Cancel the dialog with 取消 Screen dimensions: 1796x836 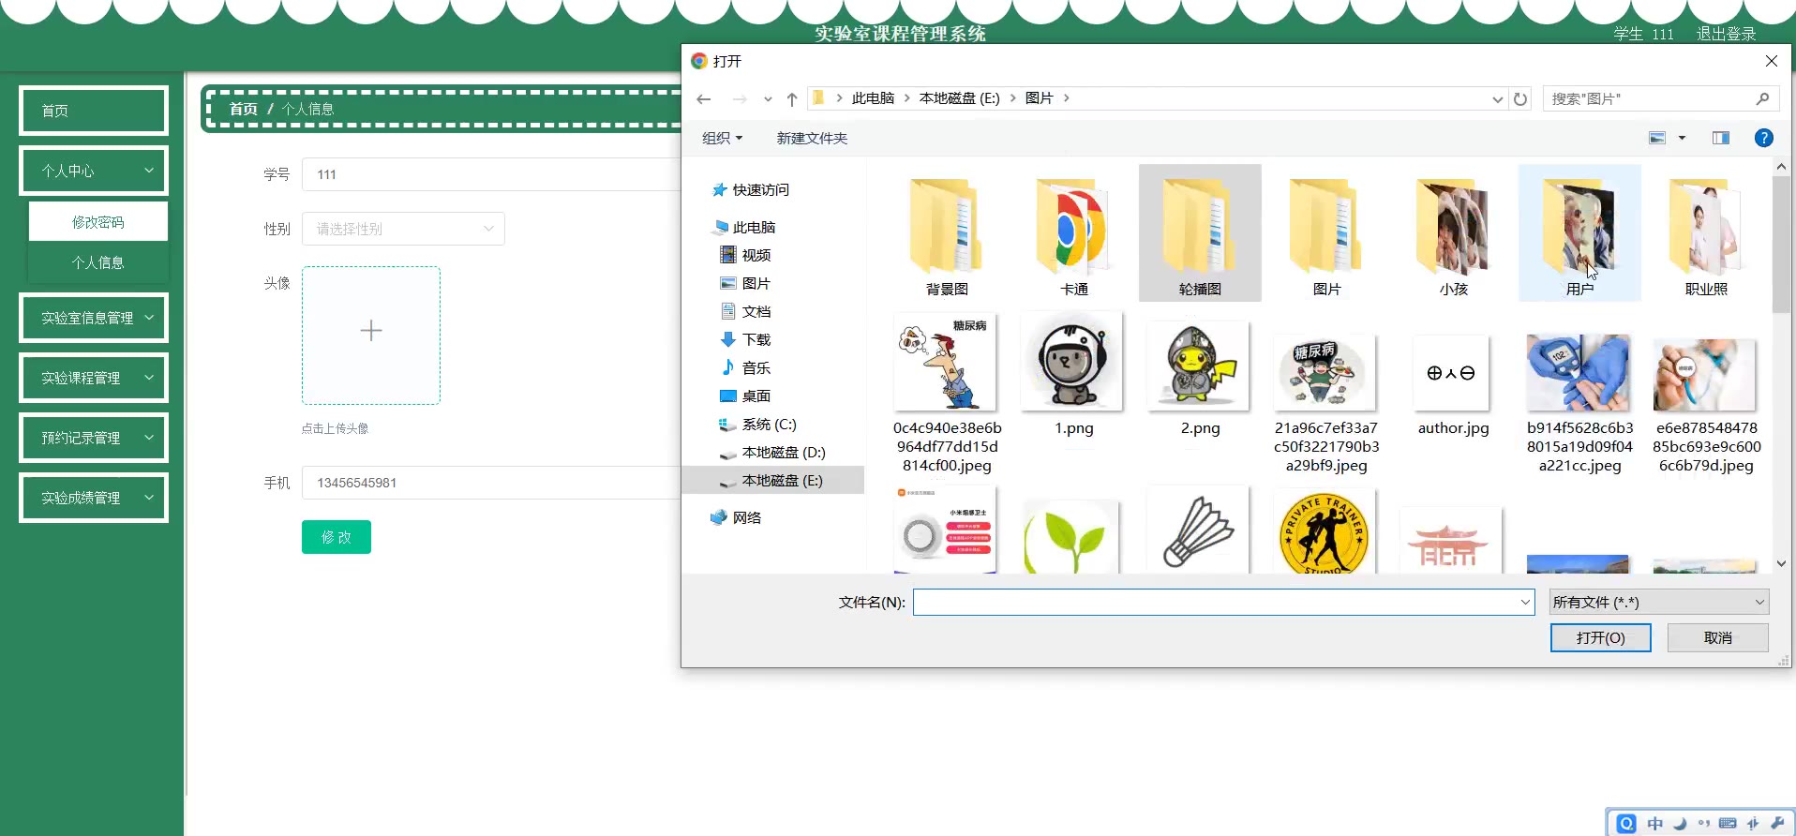tap(1717, 637)
